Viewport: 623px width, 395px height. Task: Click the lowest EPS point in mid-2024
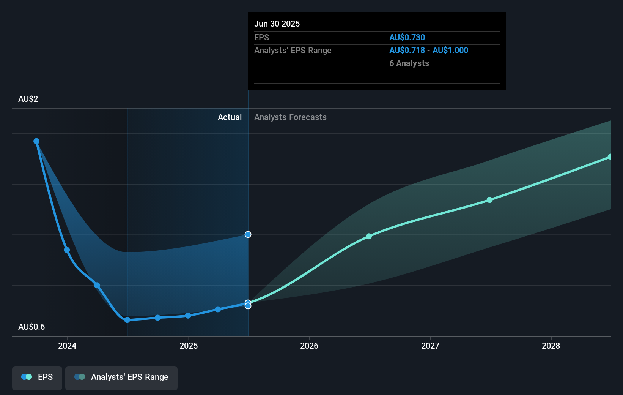point(127,320)
